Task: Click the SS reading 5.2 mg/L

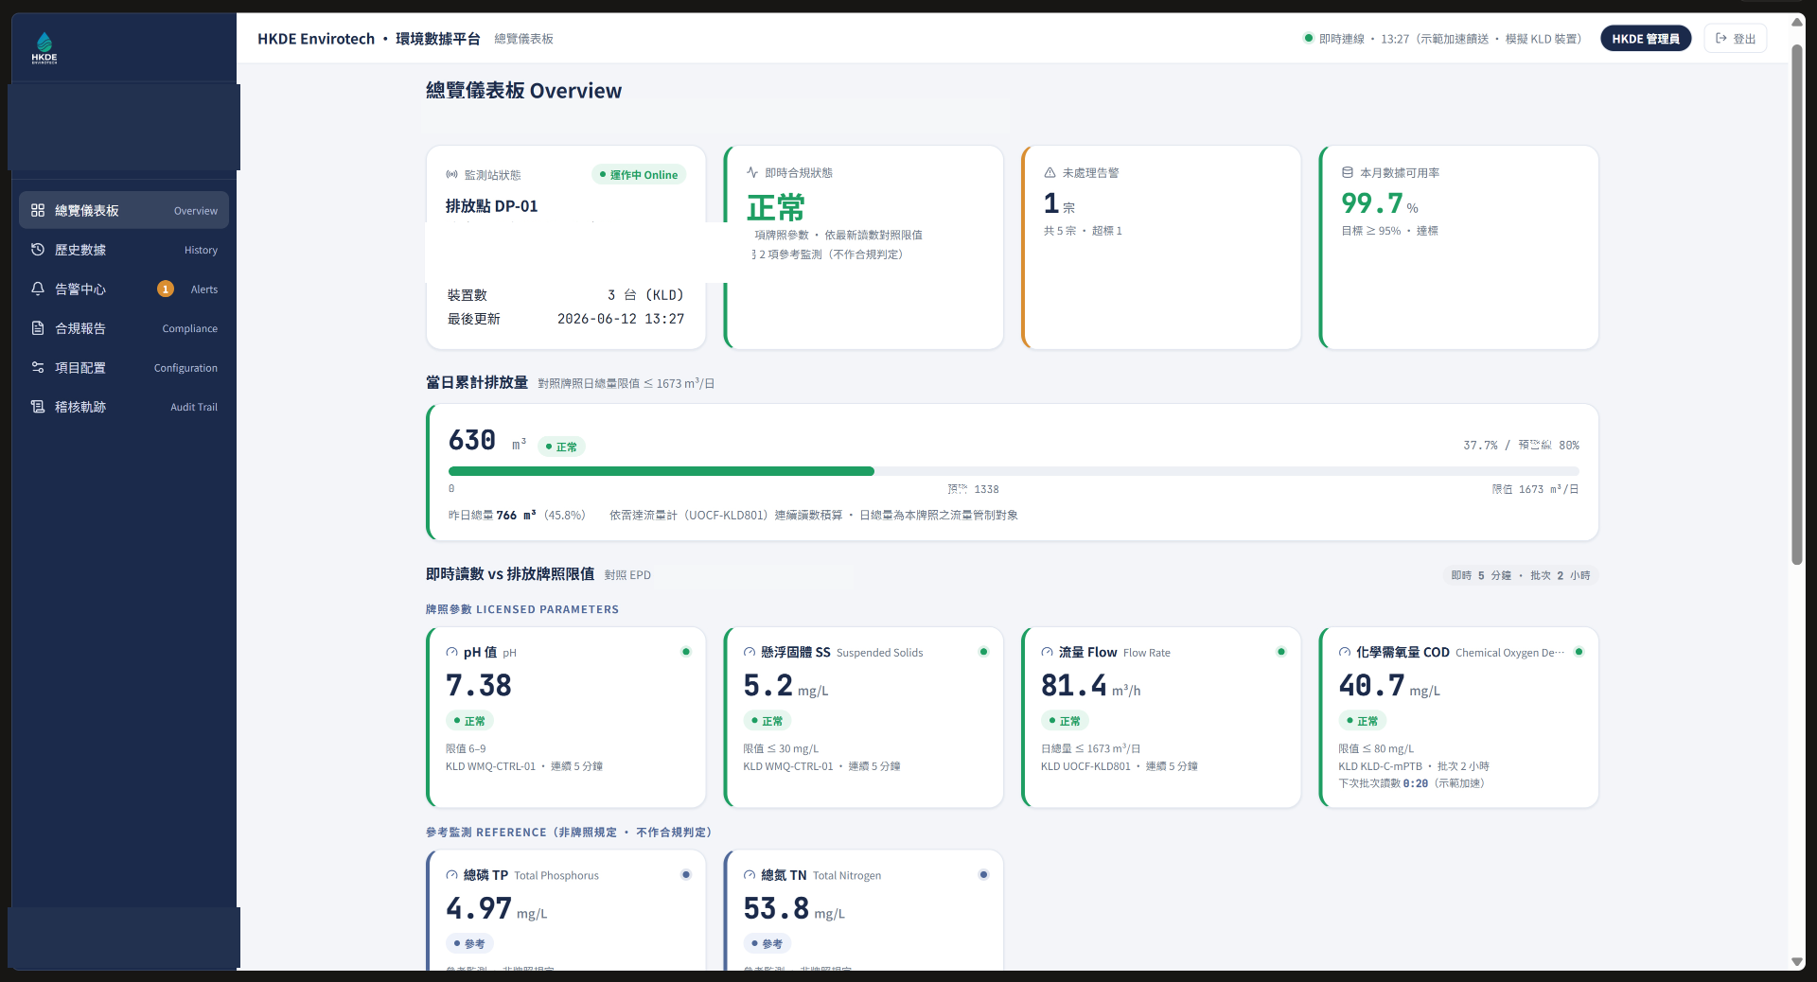Action: coord(785,686)
